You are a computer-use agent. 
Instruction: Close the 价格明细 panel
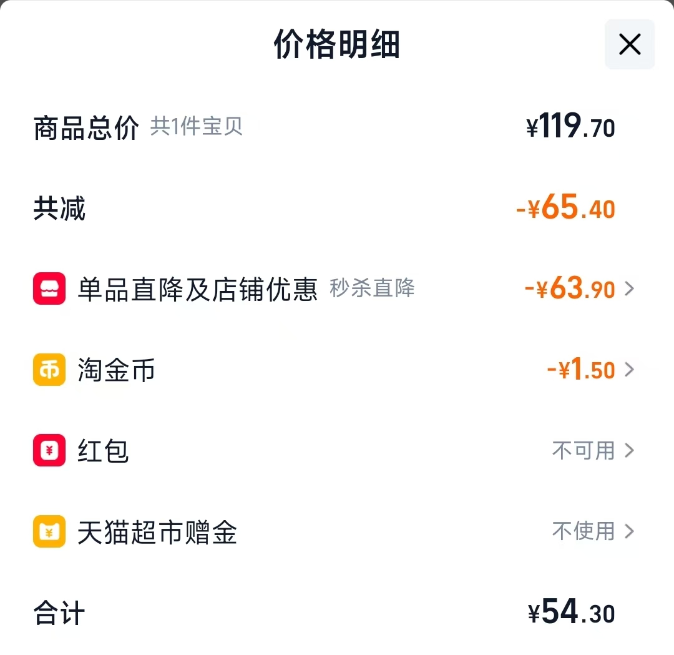tap(629, 44)
